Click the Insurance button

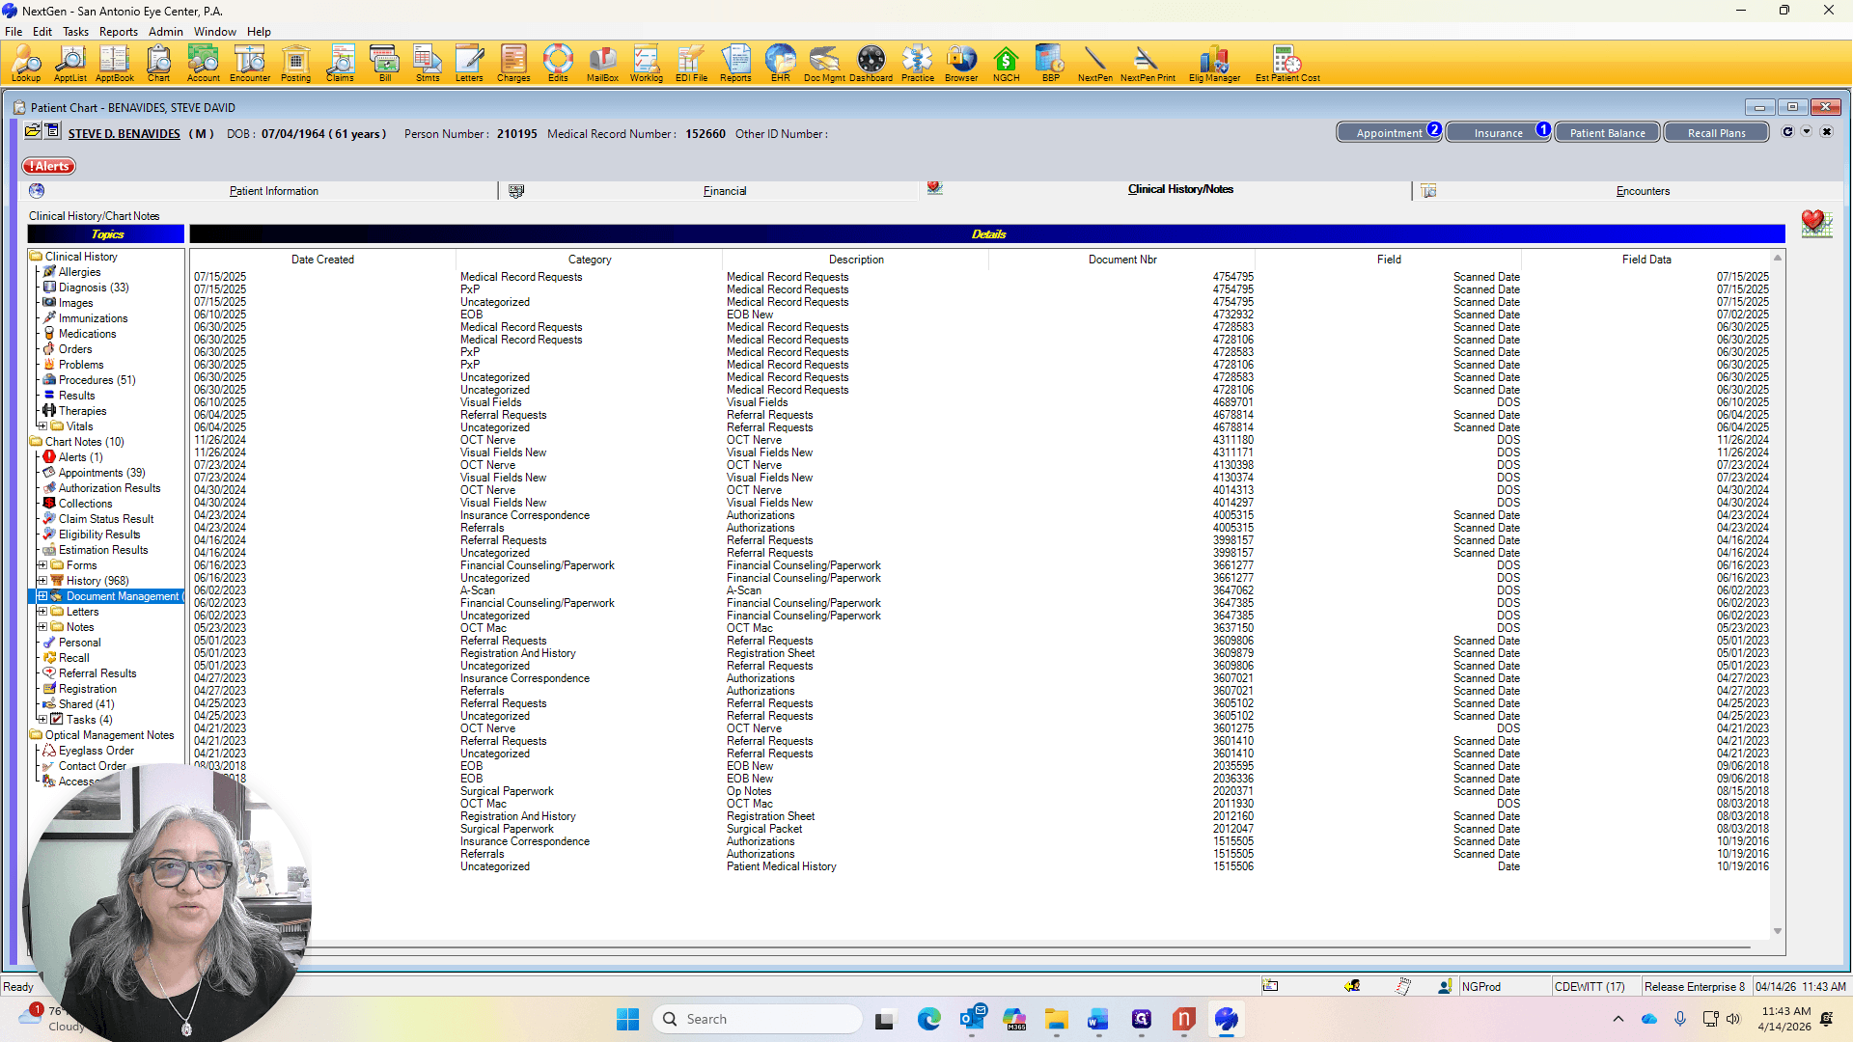point(1498,133)
